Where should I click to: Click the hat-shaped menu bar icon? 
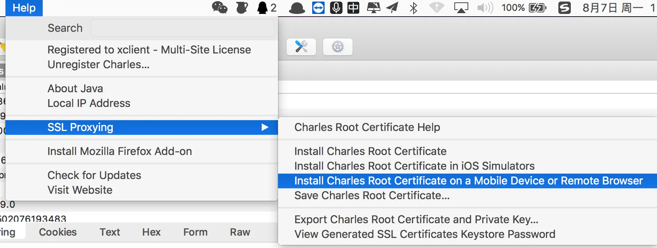tap(297, 8)
